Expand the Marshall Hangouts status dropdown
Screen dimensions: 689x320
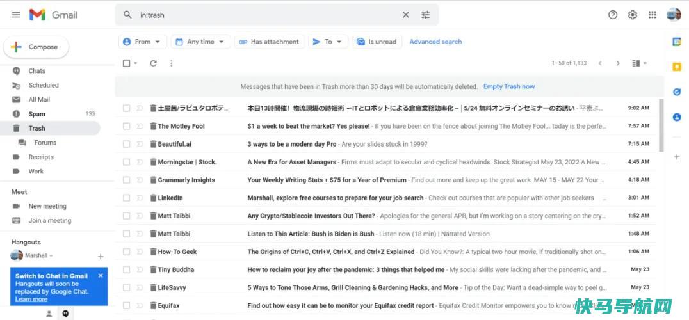tap(51, 255)
